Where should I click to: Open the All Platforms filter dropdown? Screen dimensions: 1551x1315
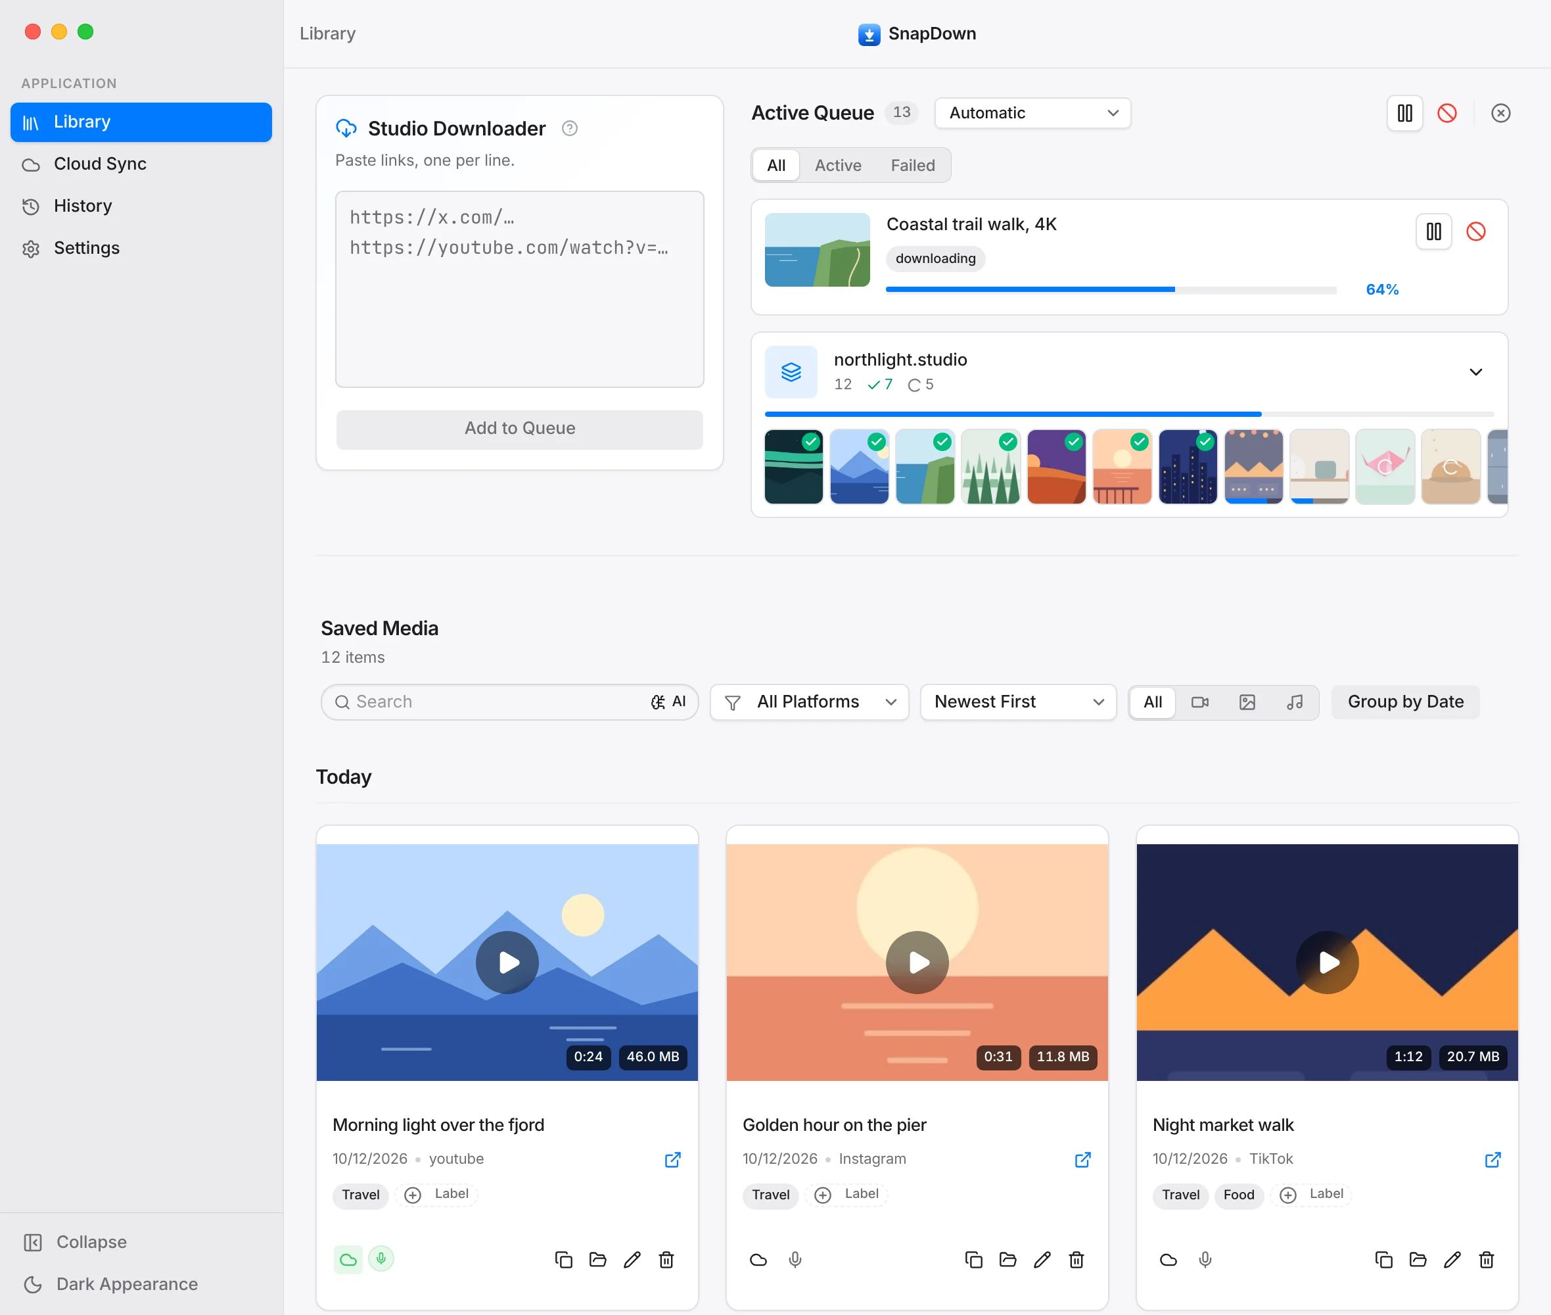[x=809, y=702]
